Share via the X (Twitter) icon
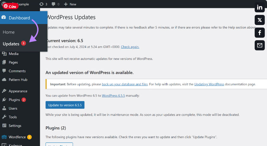This screenshot has height=146, width=267. (259, 20)
